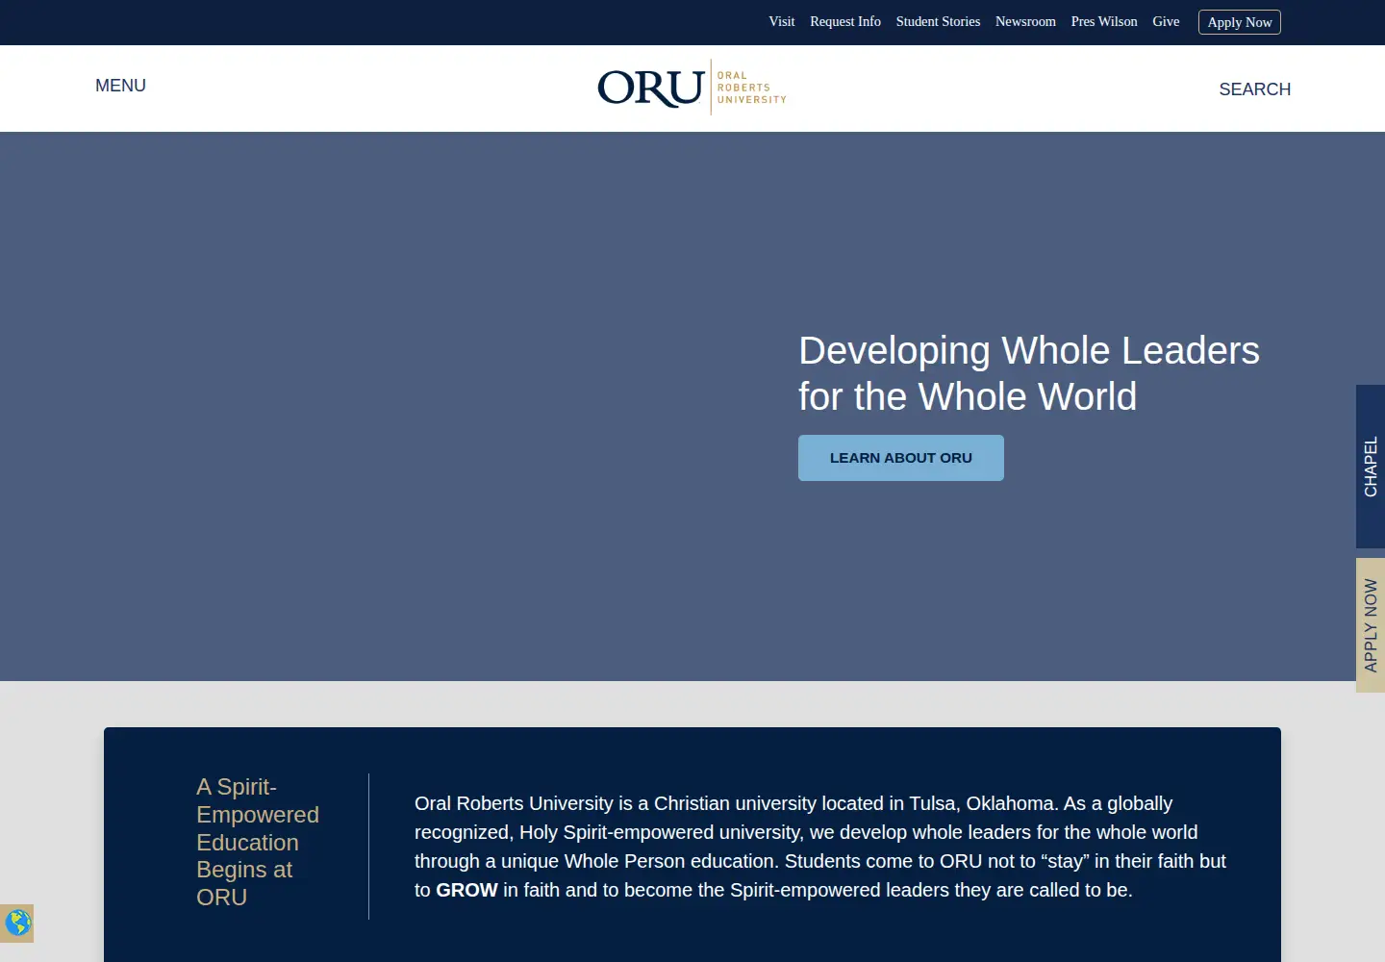Click the Apply Now button in top bar
The height and width of the screenshot is (962, 1385).
1240,22
